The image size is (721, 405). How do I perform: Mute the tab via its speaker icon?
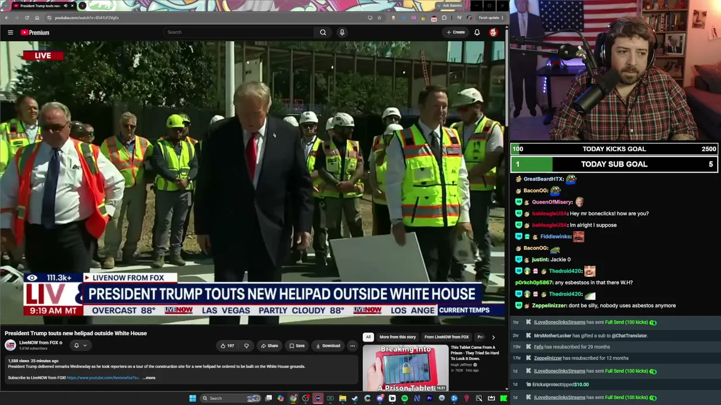click(65, 6)
